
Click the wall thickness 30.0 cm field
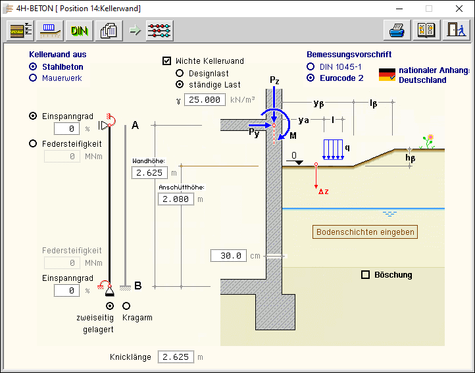(228, 256)
